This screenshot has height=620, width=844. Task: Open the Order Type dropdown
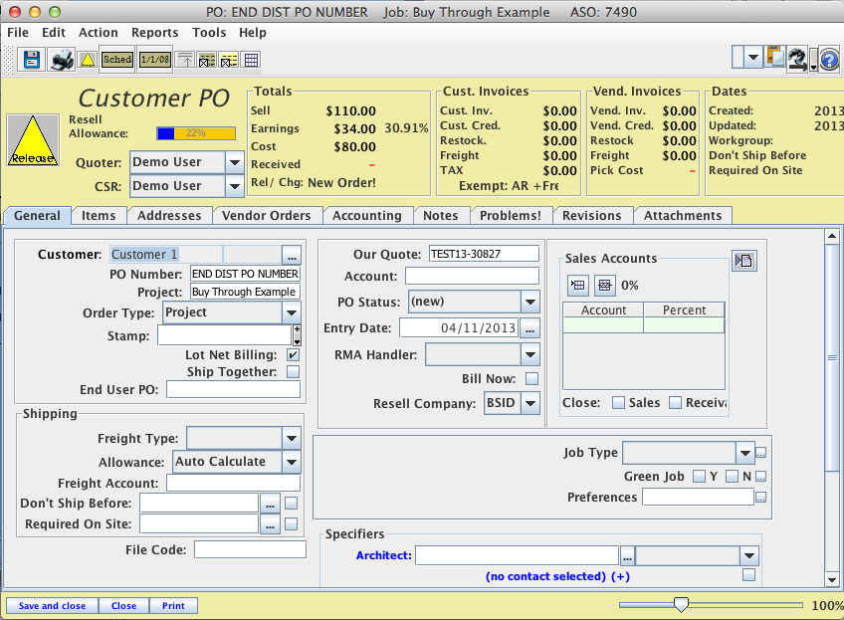click(x=292, y=312)
